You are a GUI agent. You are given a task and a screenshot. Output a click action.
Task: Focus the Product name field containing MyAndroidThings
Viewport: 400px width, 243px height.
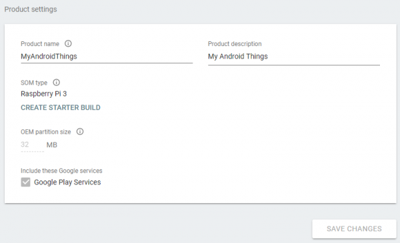tap(107, 57)
